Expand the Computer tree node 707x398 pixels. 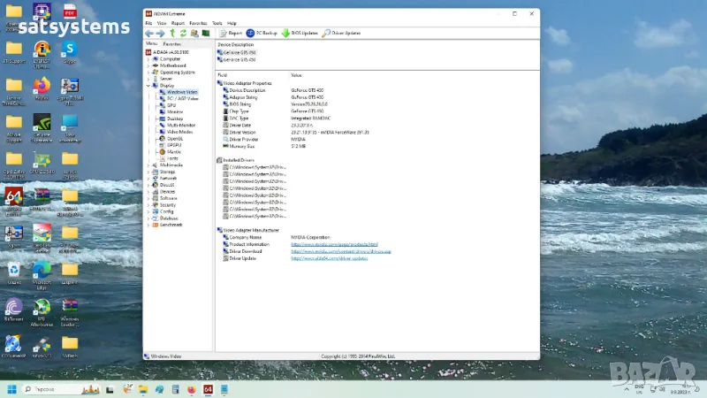(148, 58)
